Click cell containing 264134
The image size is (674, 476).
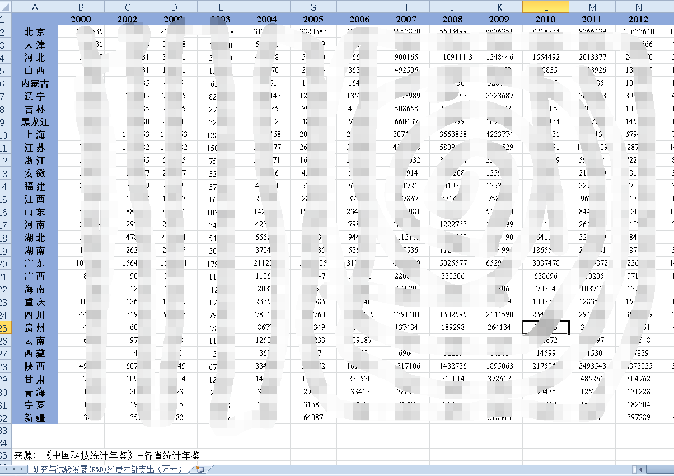pyautogui.click(x=499, y=328)
